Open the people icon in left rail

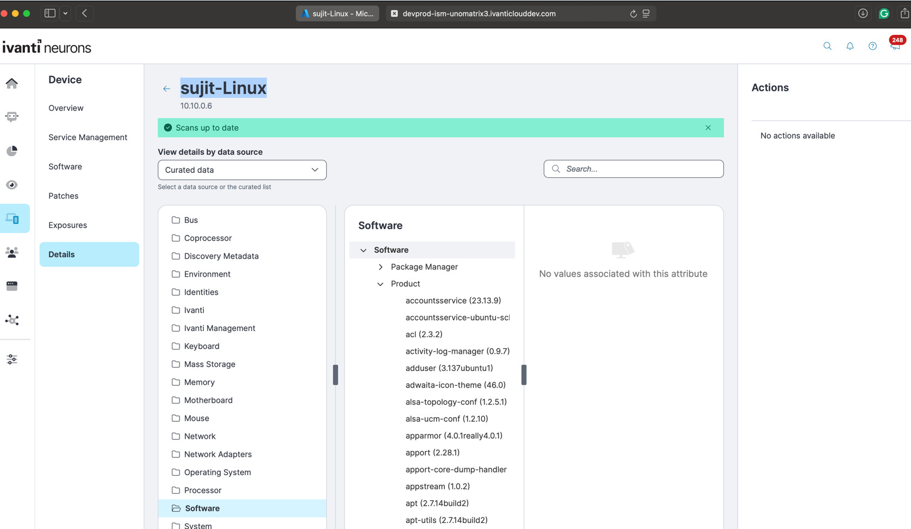(x=12, y=252)
